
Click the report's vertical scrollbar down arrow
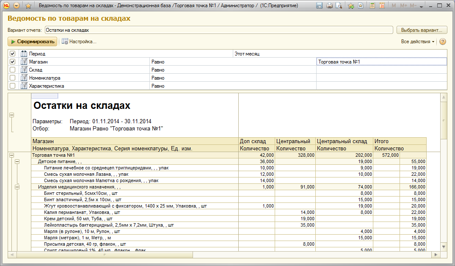pyautogui.click(x=444, y=247)
